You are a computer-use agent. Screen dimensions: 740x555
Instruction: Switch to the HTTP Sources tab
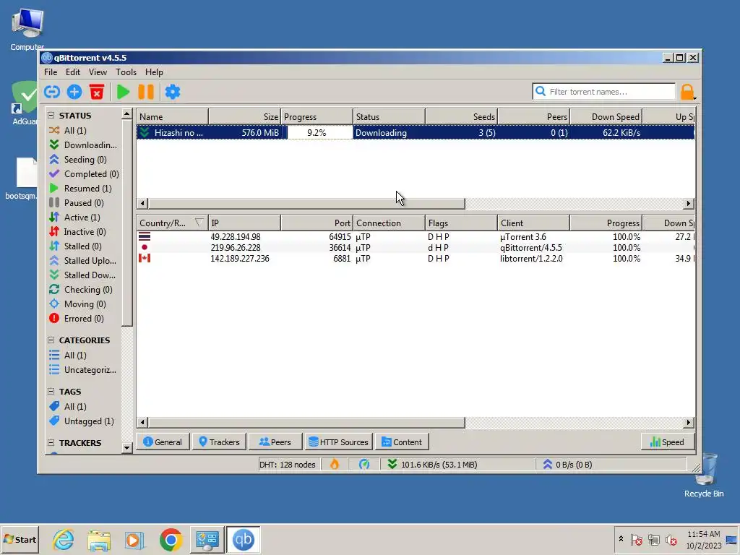pyautogui.click(x=338, y=442)
